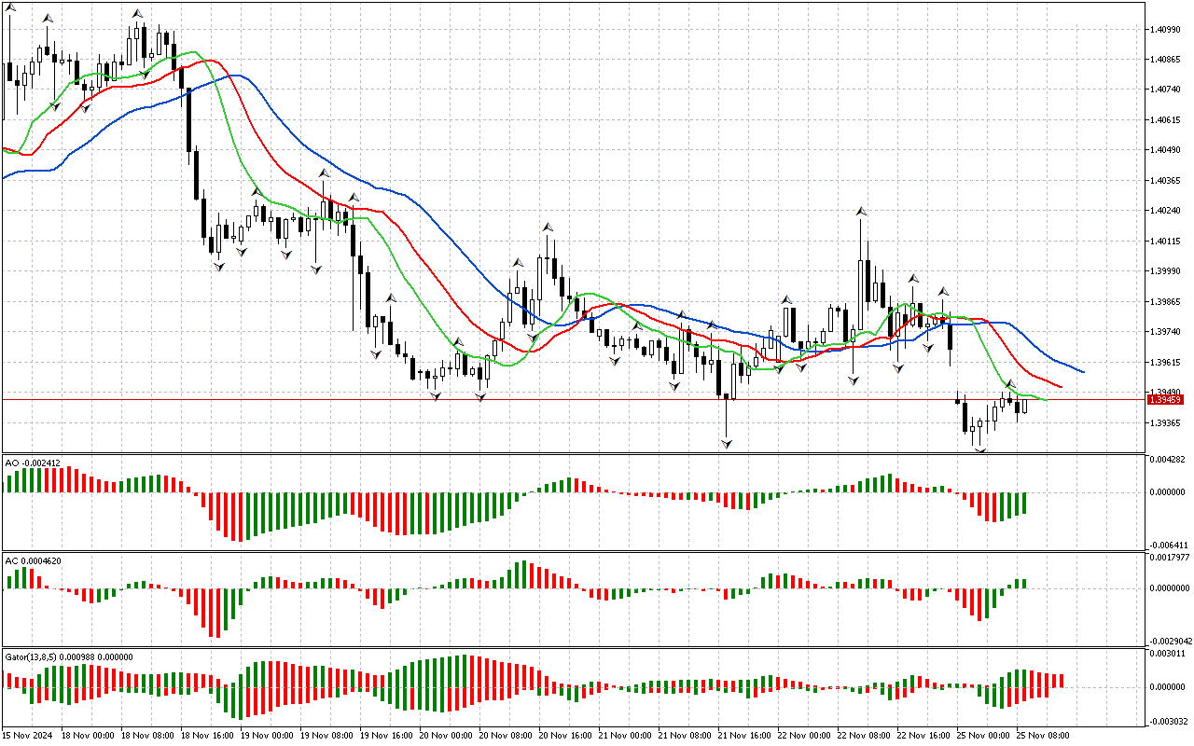The height and width of the screenshot is (746, 1194).
Task: Click price level 1.40990 on the scale
Action: tap(1167, 30)
